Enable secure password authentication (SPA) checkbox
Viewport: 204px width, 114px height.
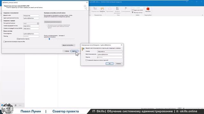(4, 41)
